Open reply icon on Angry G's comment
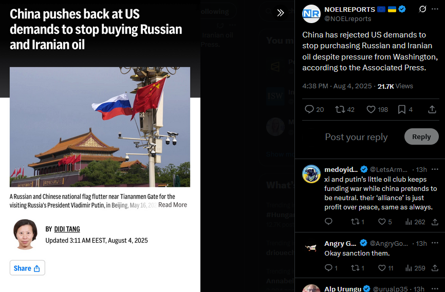445x292 pixels. [x=331, y=268]
